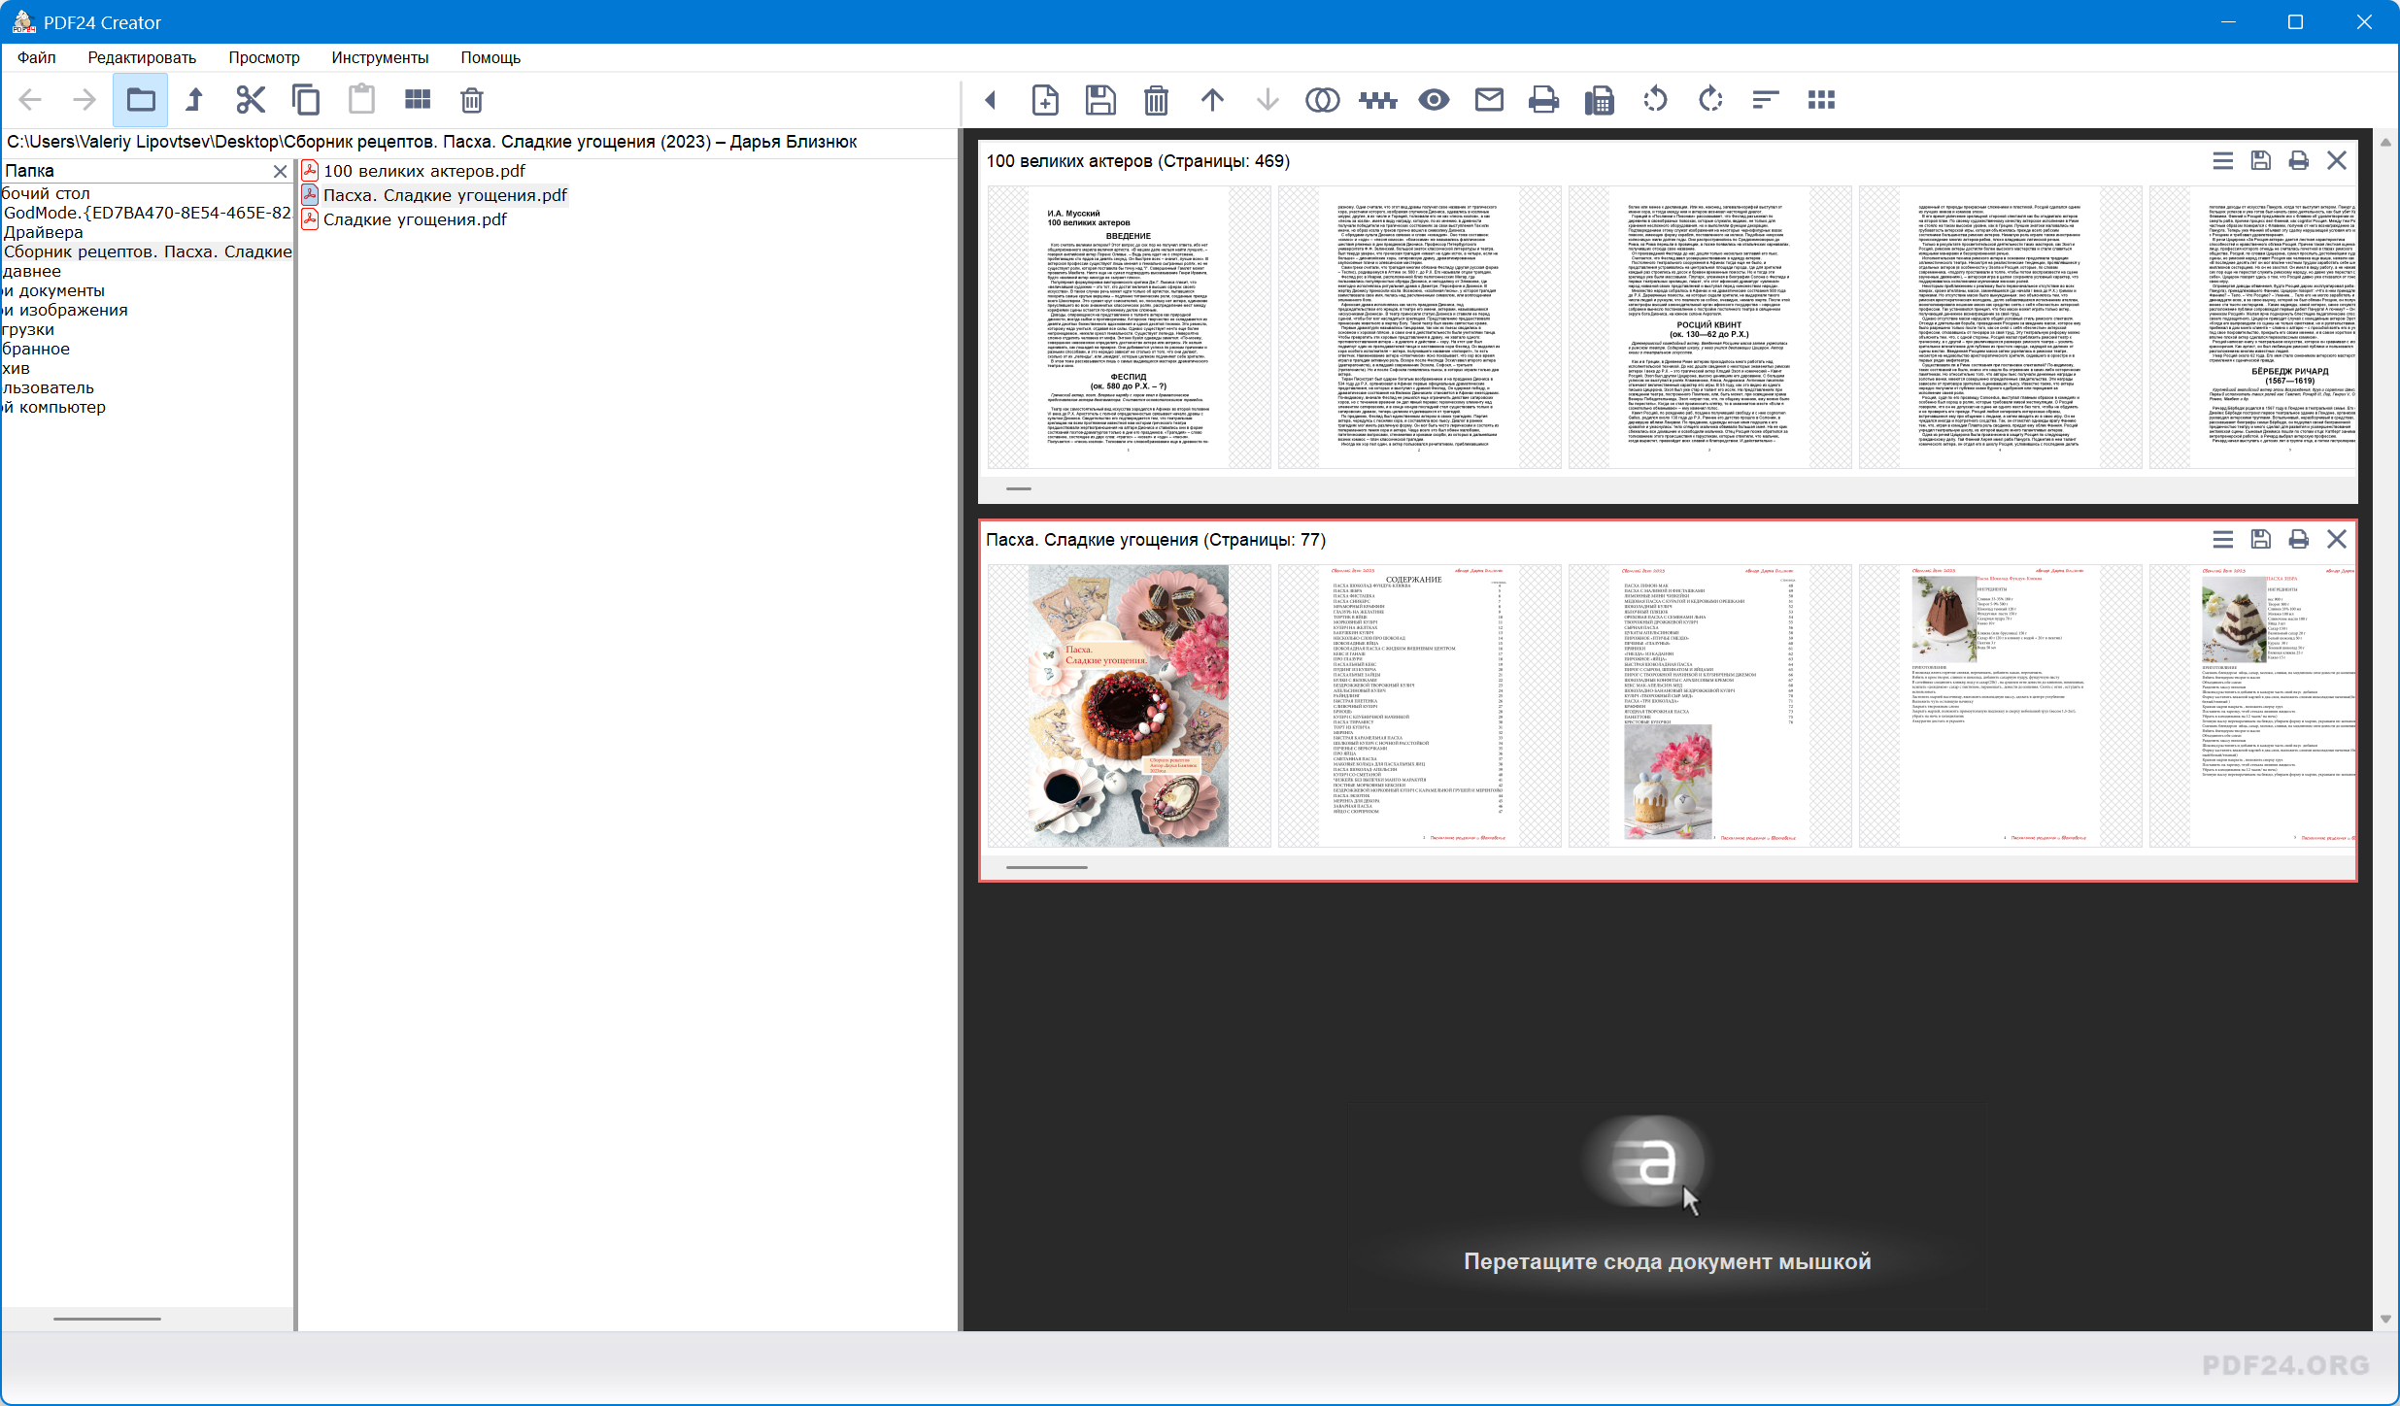Click the cake cover page thumbnail

(1128, 706)
